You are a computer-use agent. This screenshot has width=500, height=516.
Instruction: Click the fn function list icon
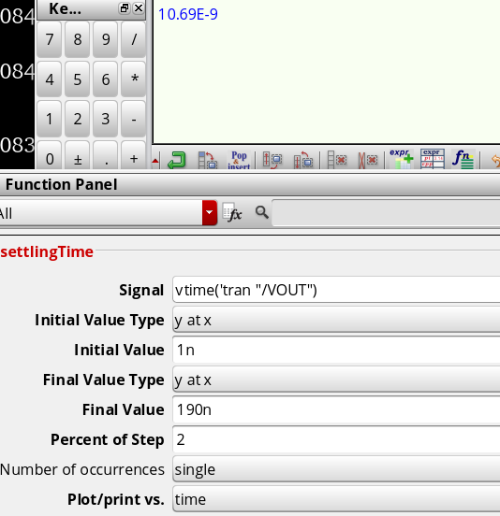(x=463, y=159)
